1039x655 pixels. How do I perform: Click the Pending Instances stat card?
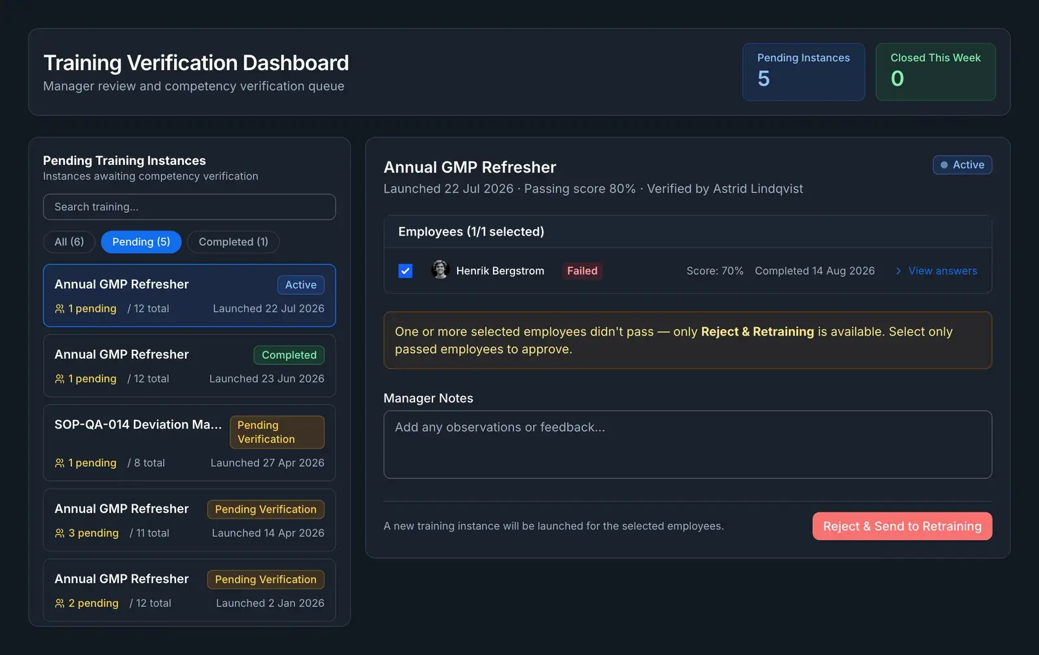pos(803,72)
